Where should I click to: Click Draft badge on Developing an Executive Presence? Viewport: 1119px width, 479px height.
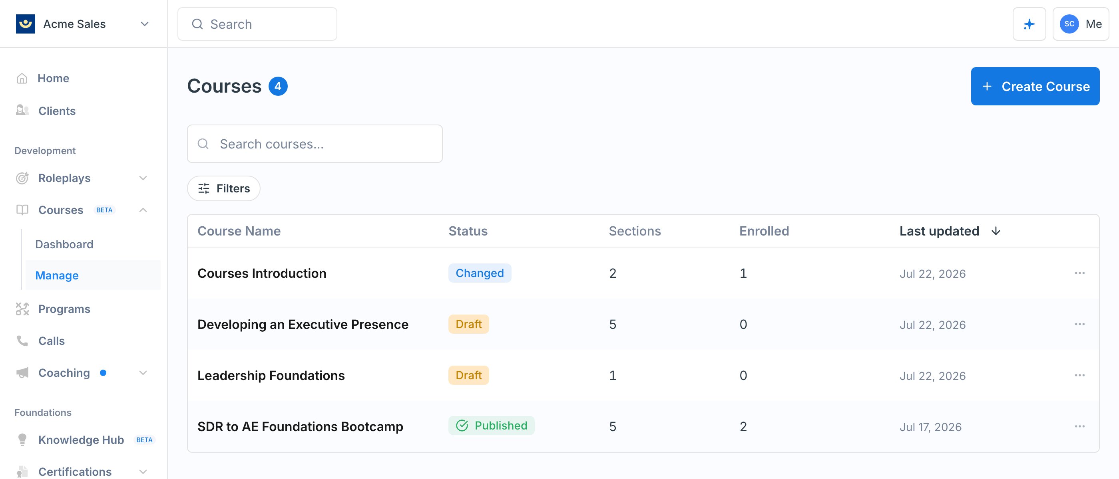(468, 324)
